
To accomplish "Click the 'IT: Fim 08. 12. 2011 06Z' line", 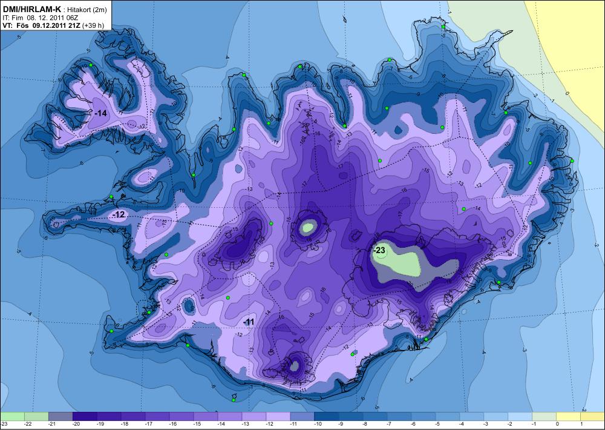I will click(x=41, y=18).
